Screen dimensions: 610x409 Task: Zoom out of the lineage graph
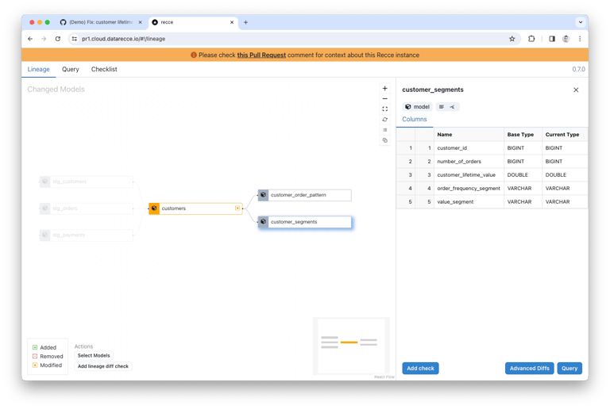[x=384, y=99]
